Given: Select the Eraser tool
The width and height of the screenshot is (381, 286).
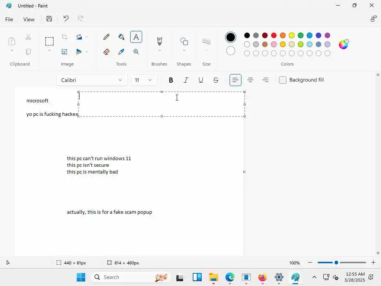Looking at the screenshot, I should [106, 52].
